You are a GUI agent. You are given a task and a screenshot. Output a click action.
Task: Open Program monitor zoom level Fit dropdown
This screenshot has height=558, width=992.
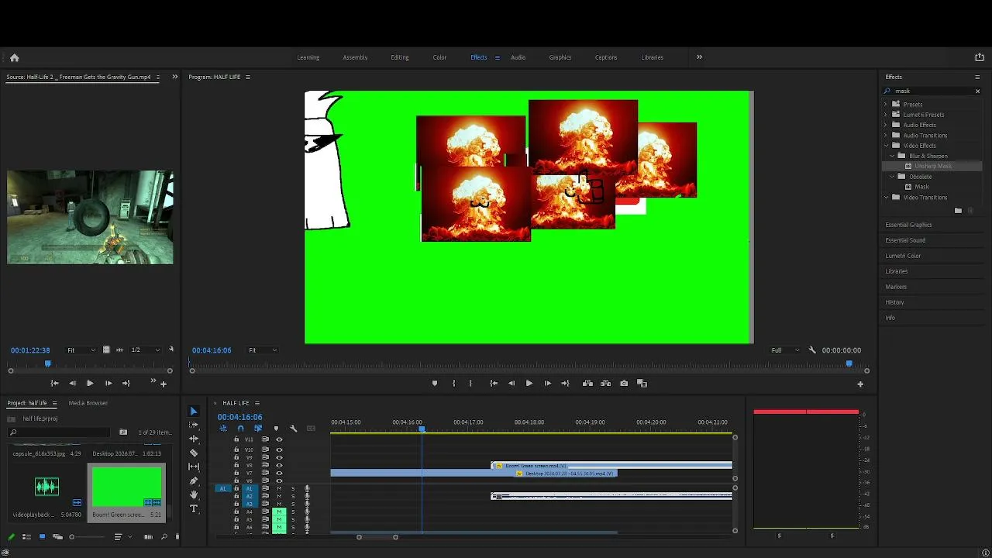[x=262, y=350]
